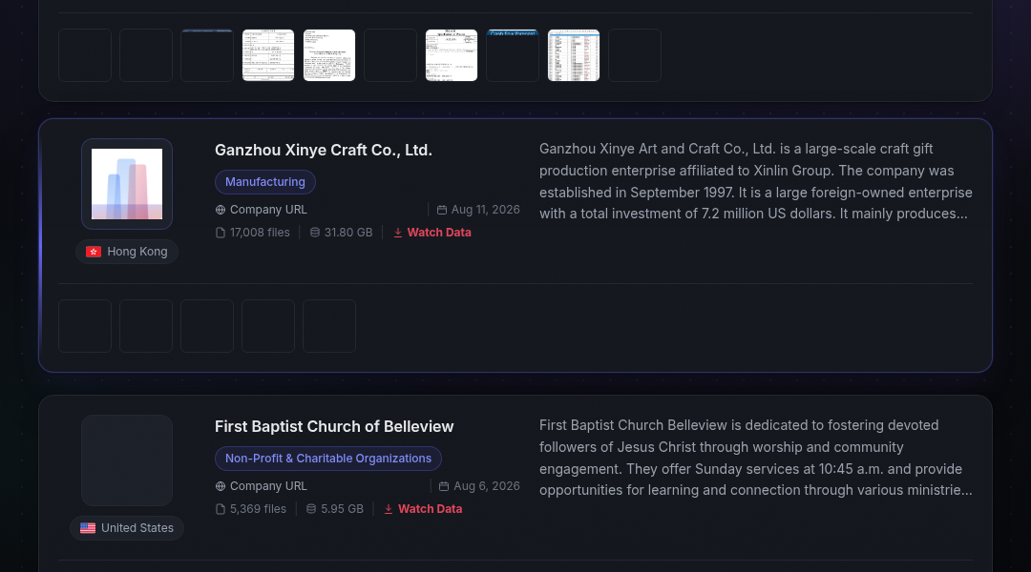Click the Ganzhou Xinye company logo image

pyautogui.click(x=127, y=184)
